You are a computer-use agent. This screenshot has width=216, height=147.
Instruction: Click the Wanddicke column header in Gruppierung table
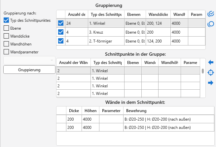tap(158, 14)
